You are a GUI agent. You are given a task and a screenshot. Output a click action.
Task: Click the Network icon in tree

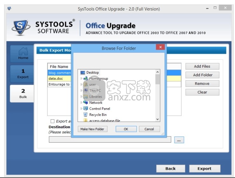coord(85,103)
